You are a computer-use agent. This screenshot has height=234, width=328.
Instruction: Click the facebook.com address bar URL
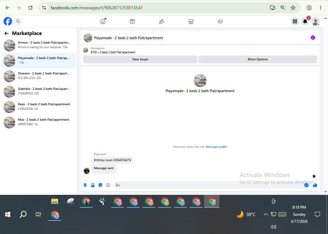[97, 8]
